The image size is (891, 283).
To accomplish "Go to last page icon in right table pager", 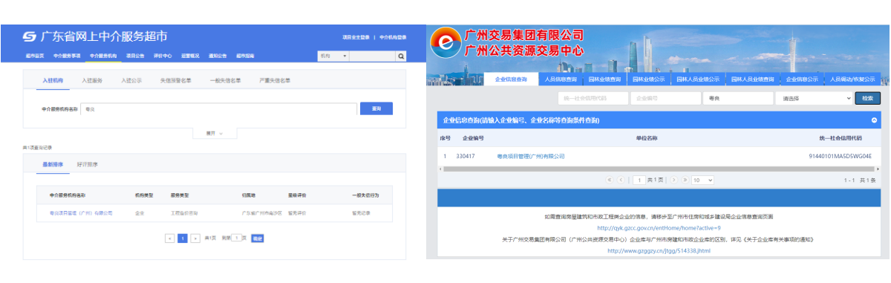I will (685, 180).
